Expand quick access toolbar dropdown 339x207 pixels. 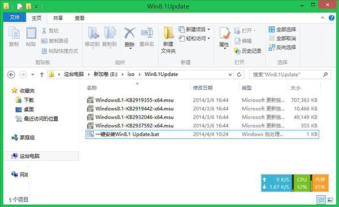click(36, 7)
